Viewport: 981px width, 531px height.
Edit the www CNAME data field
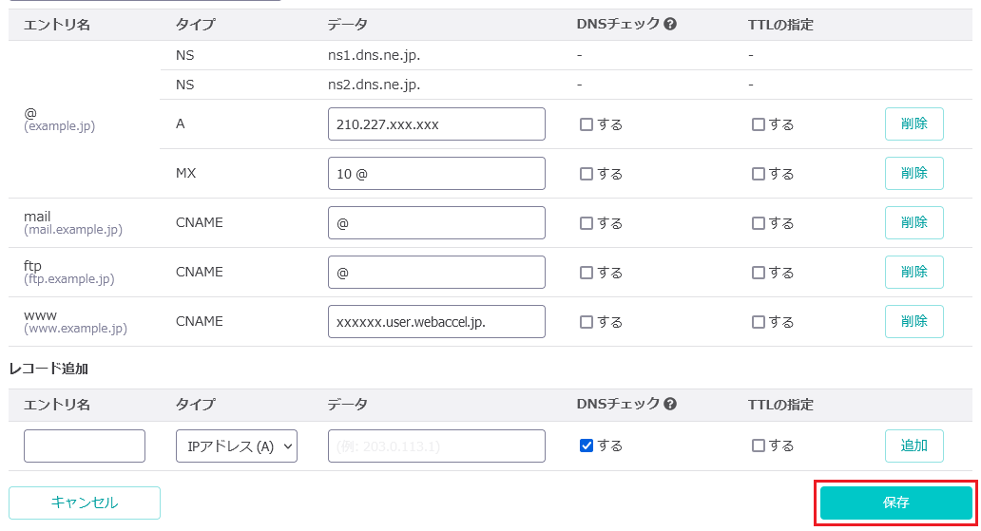click(x=436, y=321)
